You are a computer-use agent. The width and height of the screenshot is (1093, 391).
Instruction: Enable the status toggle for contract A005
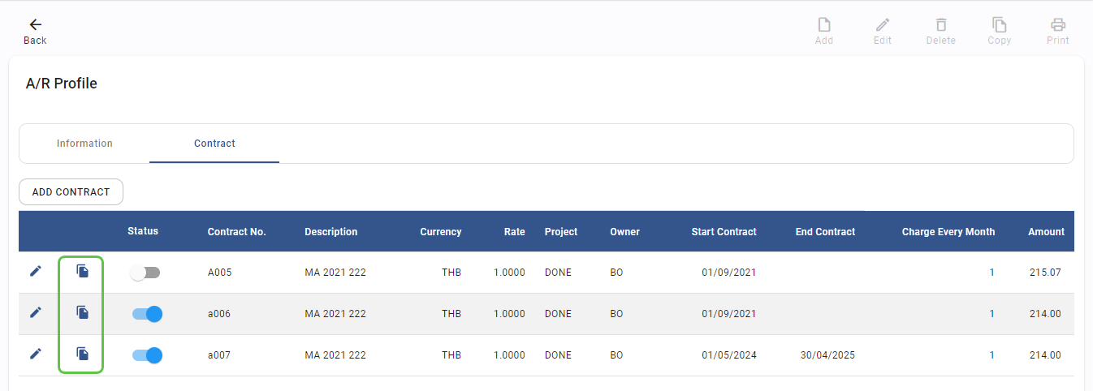coord(145,273)
